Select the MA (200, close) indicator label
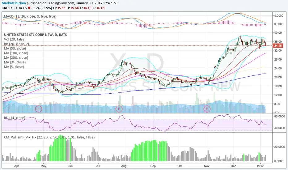288x170 pixels. 16,58
